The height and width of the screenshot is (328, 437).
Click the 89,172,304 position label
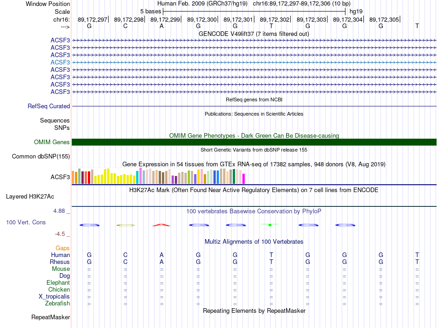click(x=348, y=19)
